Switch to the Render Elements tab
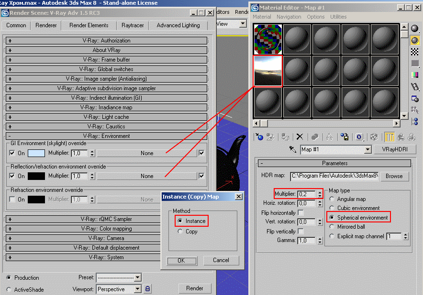Image resolution: width=423 pixels, height=295 pixels. pyautogui.click(x=89, y=25)
